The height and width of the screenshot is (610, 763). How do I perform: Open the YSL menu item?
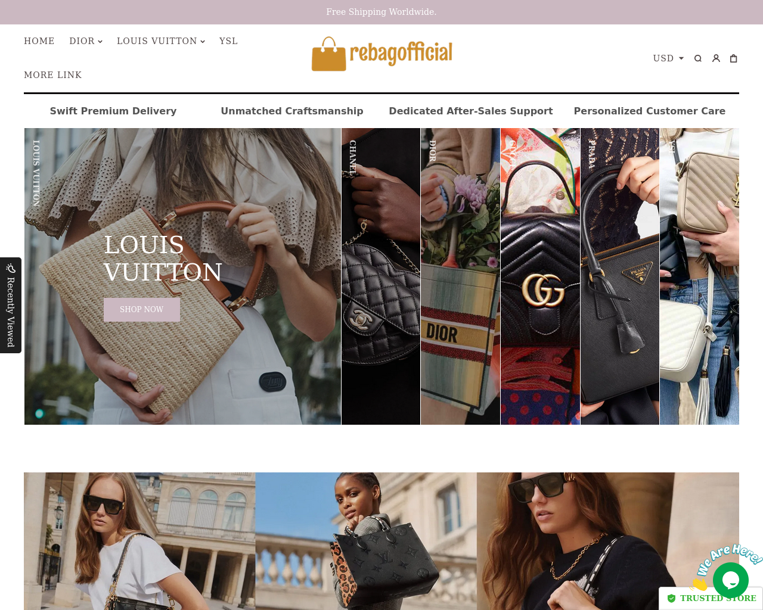pos(228,41)
